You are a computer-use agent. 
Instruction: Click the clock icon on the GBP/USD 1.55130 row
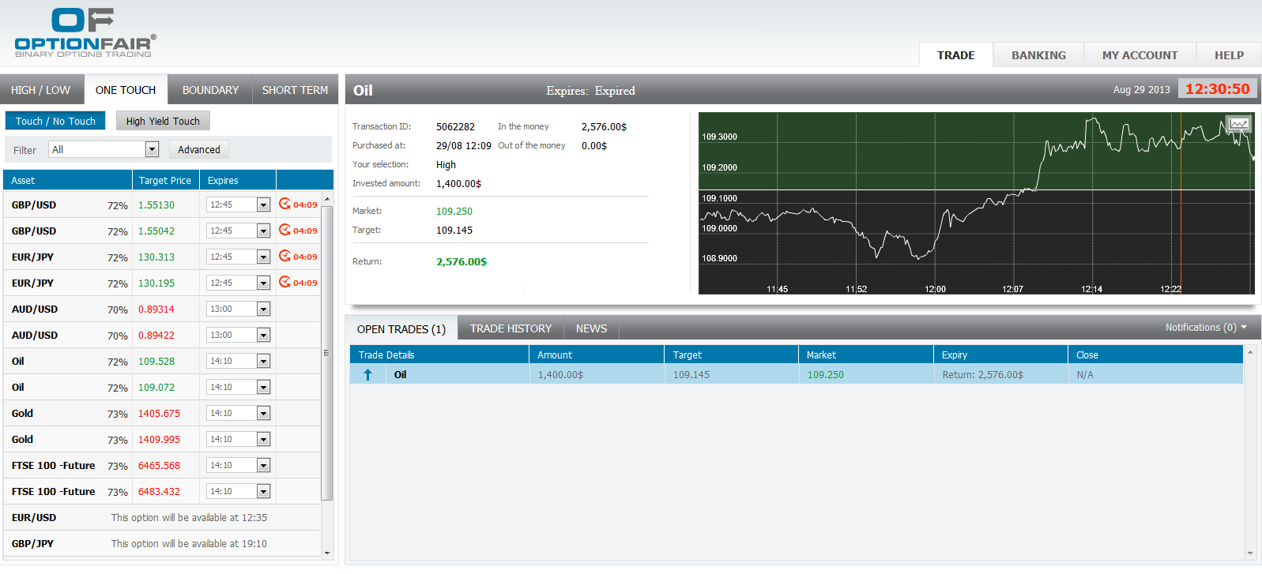[284, 204]
